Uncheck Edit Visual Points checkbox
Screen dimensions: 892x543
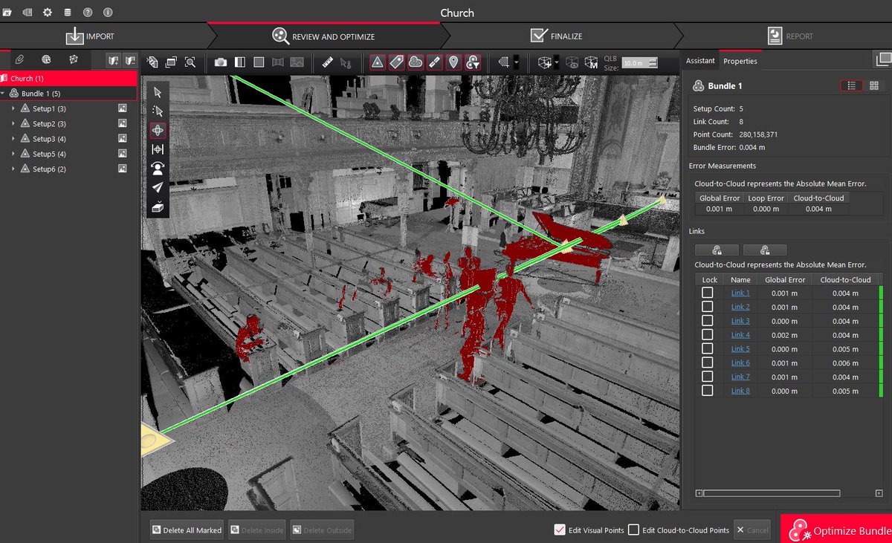[x=560, y=530]
